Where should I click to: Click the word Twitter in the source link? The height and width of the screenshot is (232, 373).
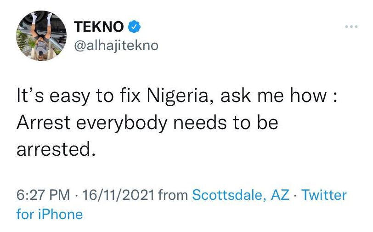(x=324, y=194)
